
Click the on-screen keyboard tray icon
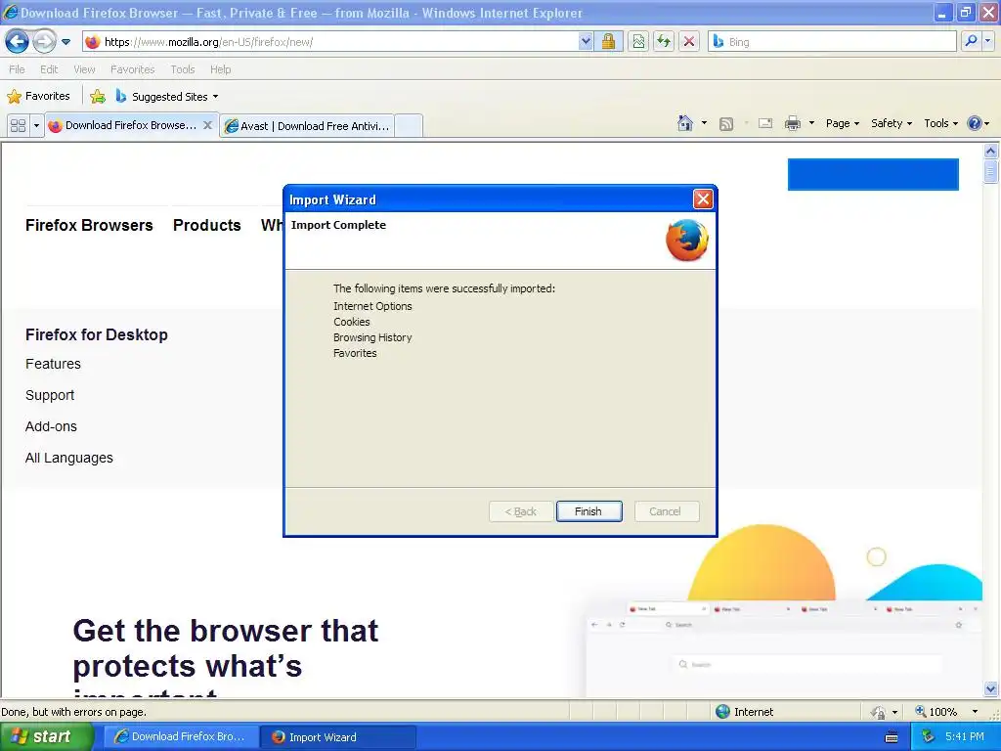[892, 737]
